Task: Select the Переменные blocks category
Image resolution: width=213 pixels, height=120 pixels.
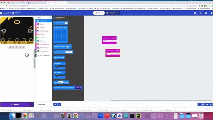Action: [44, 44]
